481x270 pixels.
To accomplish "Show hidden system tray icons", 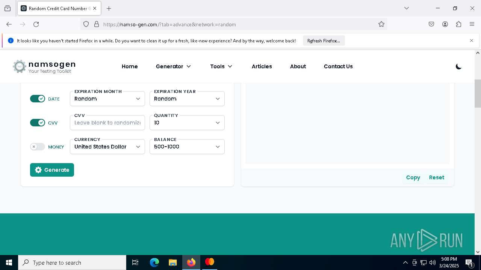I will click(x=405, y=262).
